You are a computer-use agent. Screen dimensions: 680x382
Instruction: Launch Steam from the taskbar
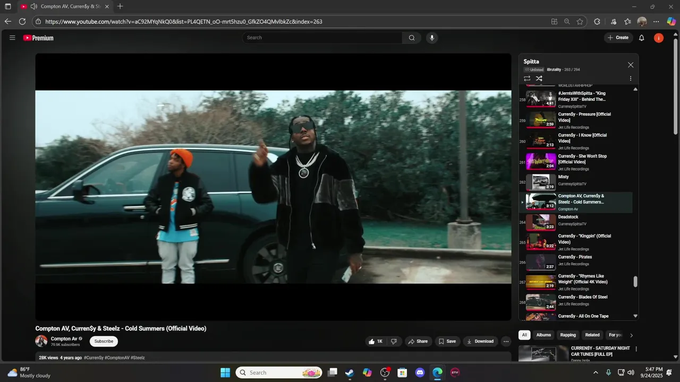point(350,372)
